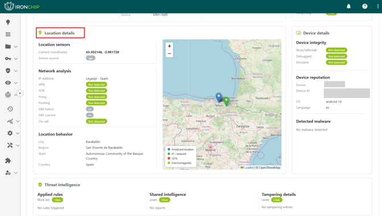Click the Device details icon

pos(298,33)
